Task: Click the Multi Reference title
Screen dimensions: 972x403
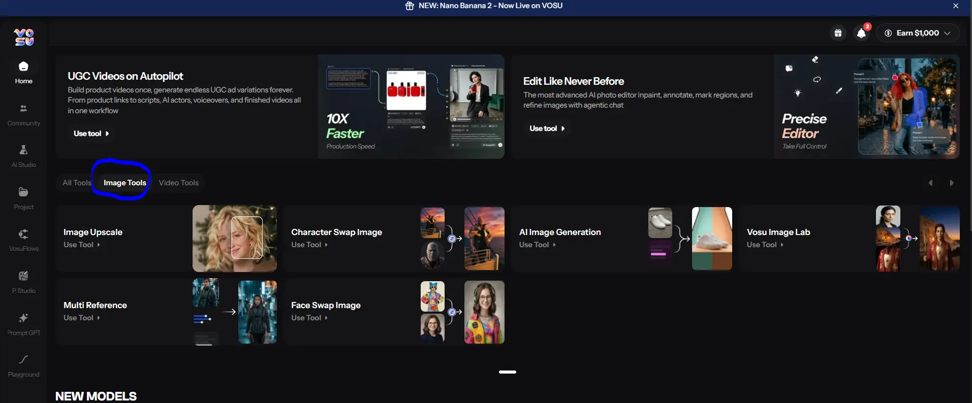Action: tap(95, 305)
